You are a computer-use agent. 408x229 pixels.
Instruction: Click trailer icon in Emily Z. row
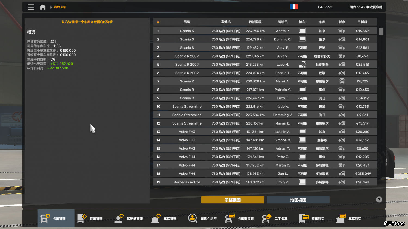302,182
